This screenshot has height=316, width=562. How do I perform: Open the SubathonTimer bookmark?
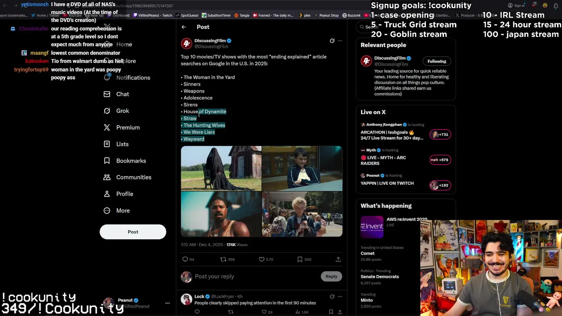coord(216,15)
